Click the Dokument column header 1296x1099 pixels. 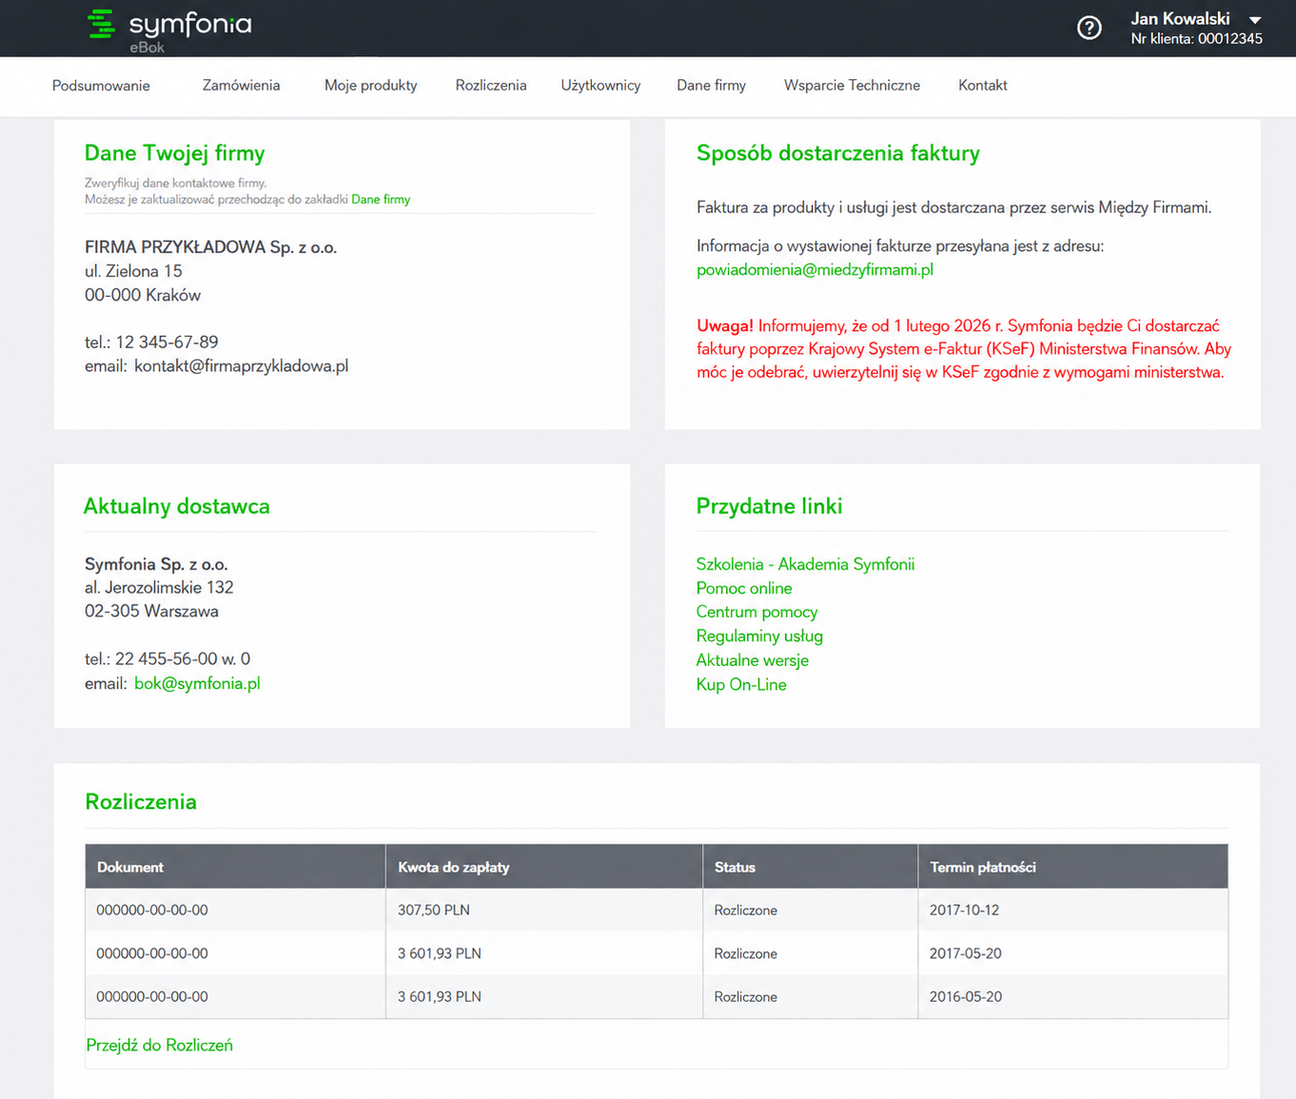click(235, 867)
